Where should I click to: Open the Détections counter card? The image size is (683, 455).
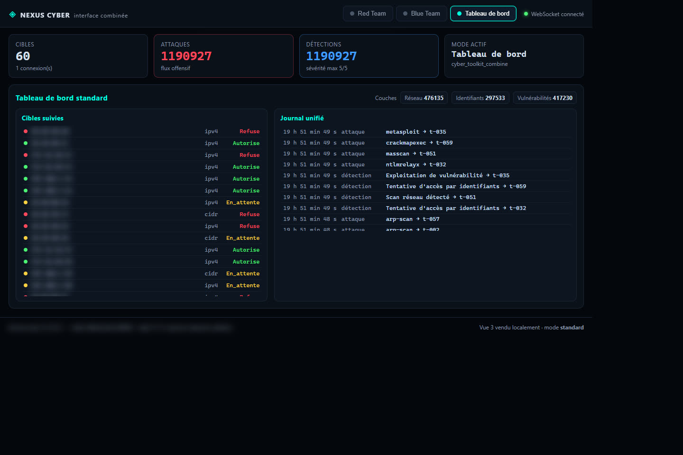click(x=369, y=56)
